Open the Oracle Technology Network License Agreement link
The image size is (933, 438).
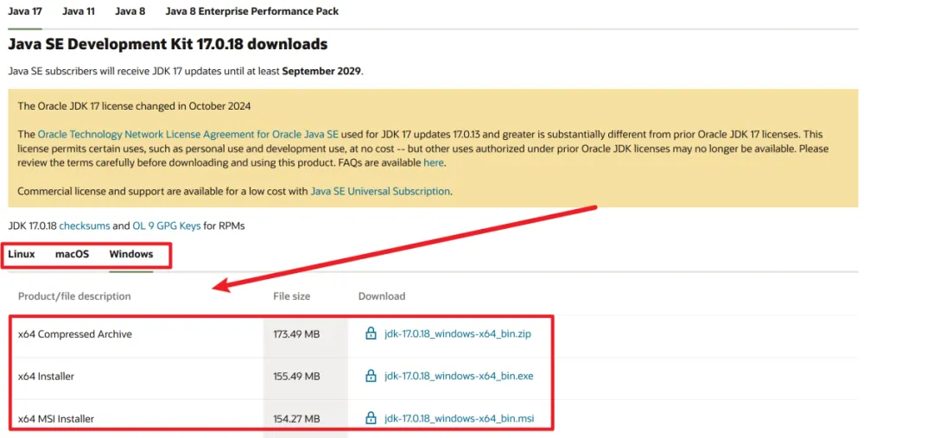188,135
